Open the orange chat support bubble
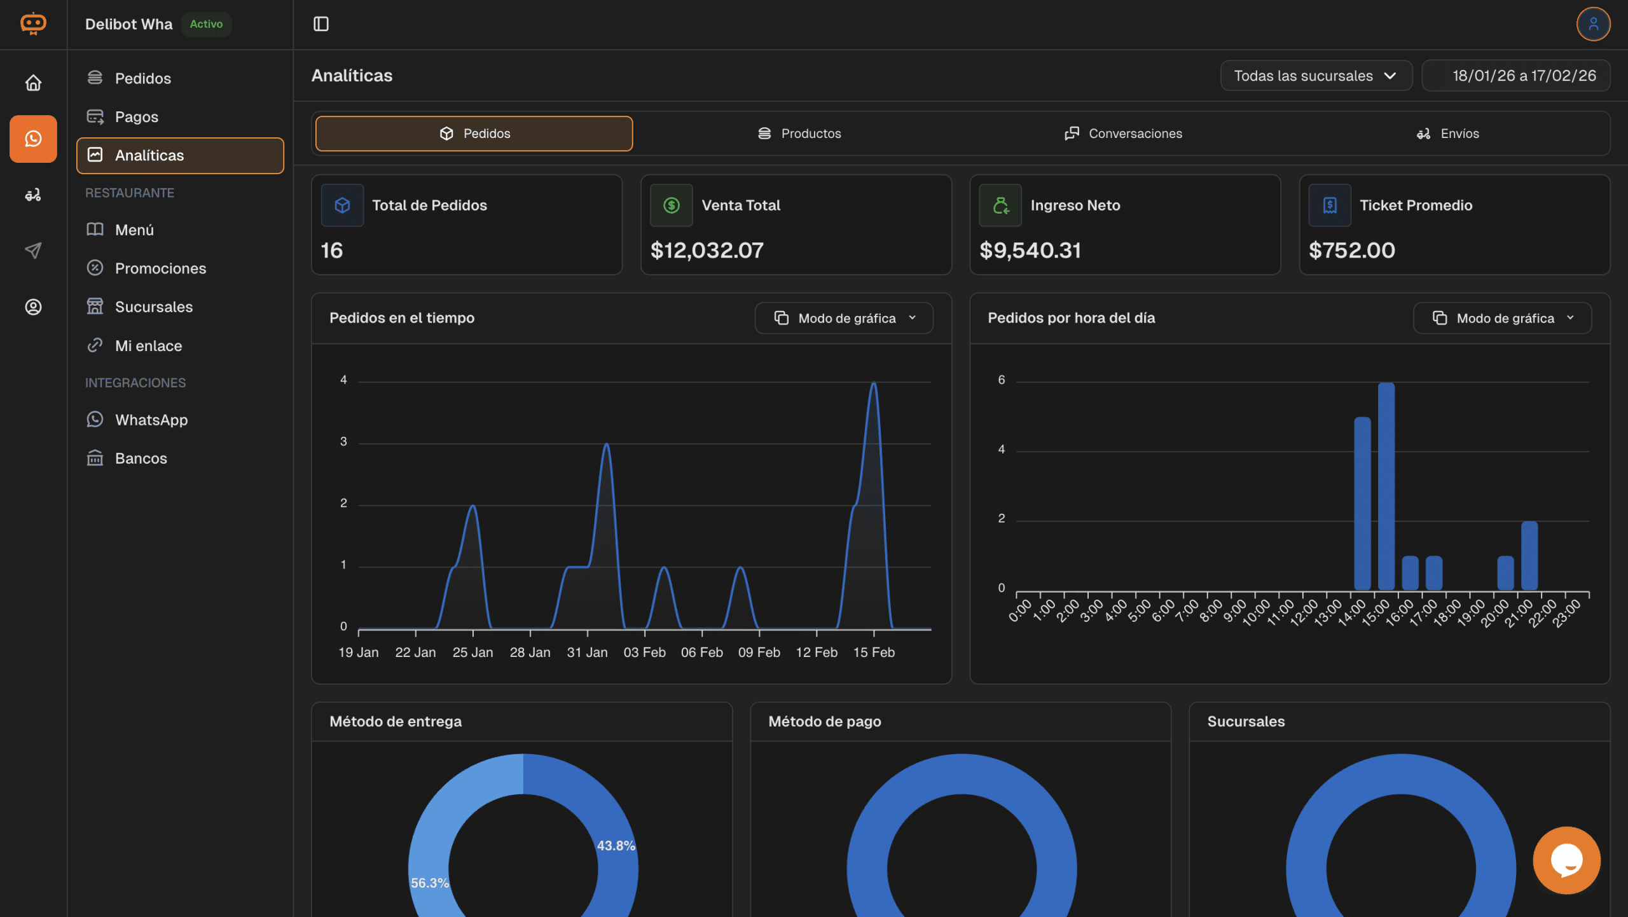The height and width of the screenshot is (917, 1628). [1566, 860]
